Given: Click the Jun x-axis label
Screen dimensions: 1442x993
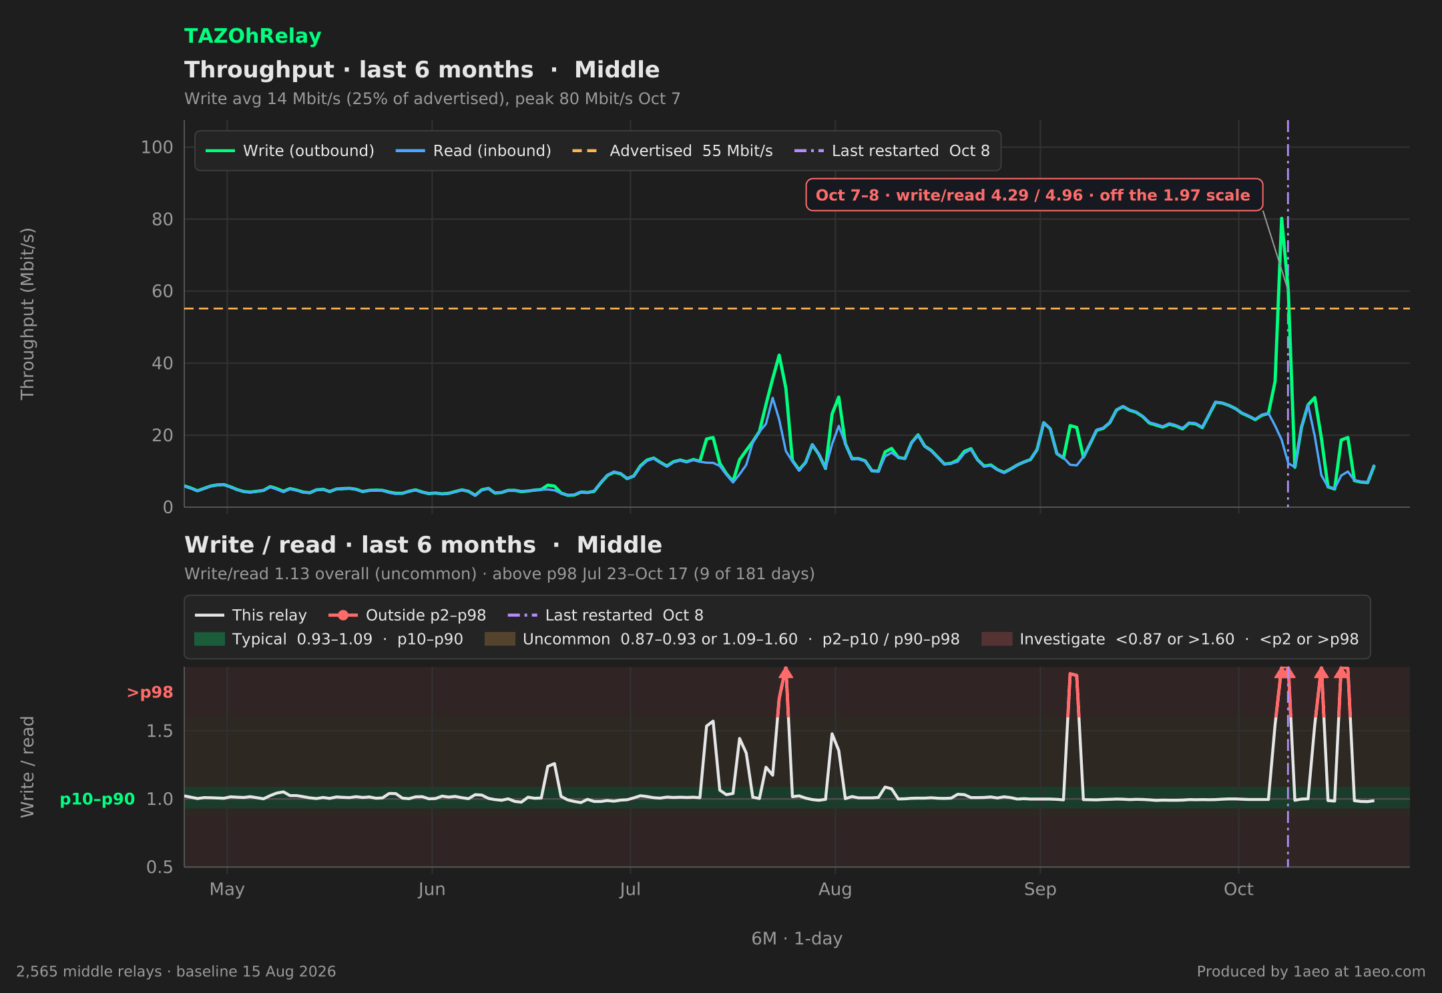Looking at the screenshot, I should coord(432,890).
